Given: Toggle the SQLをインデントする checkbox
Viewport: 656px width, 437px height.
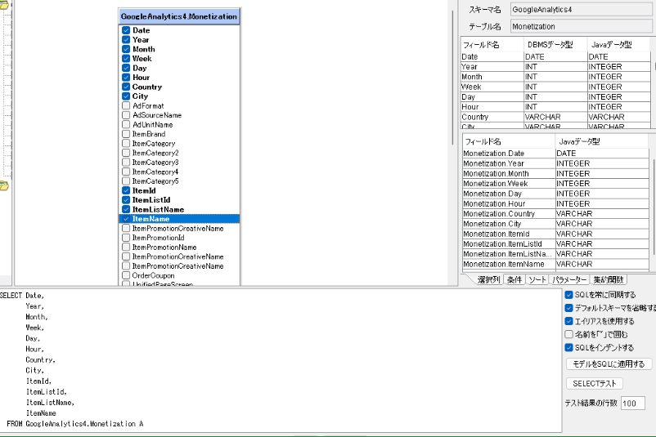Looking at the screenshot, I should pos(569,347).
